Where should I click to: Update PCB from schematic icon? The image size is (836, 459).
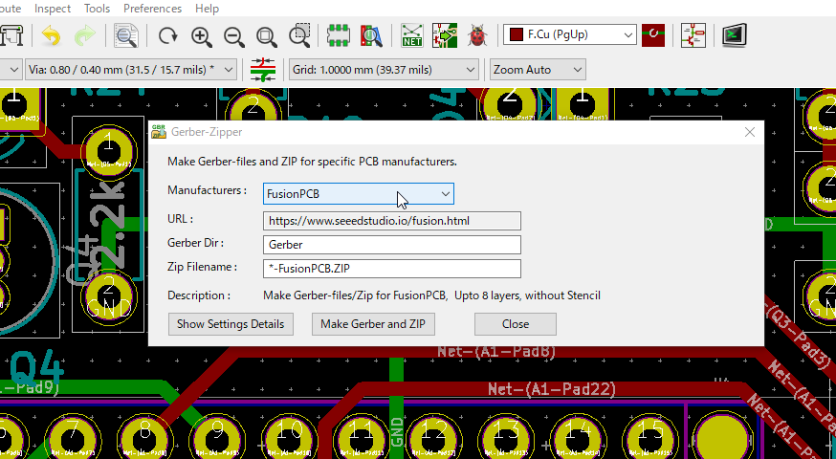coord(445,35)
